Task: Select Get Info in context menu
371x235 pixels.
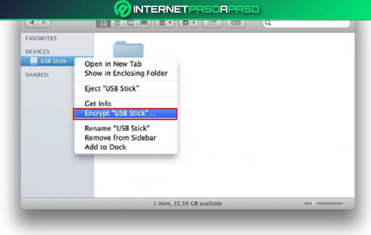Action: (98, 103)
